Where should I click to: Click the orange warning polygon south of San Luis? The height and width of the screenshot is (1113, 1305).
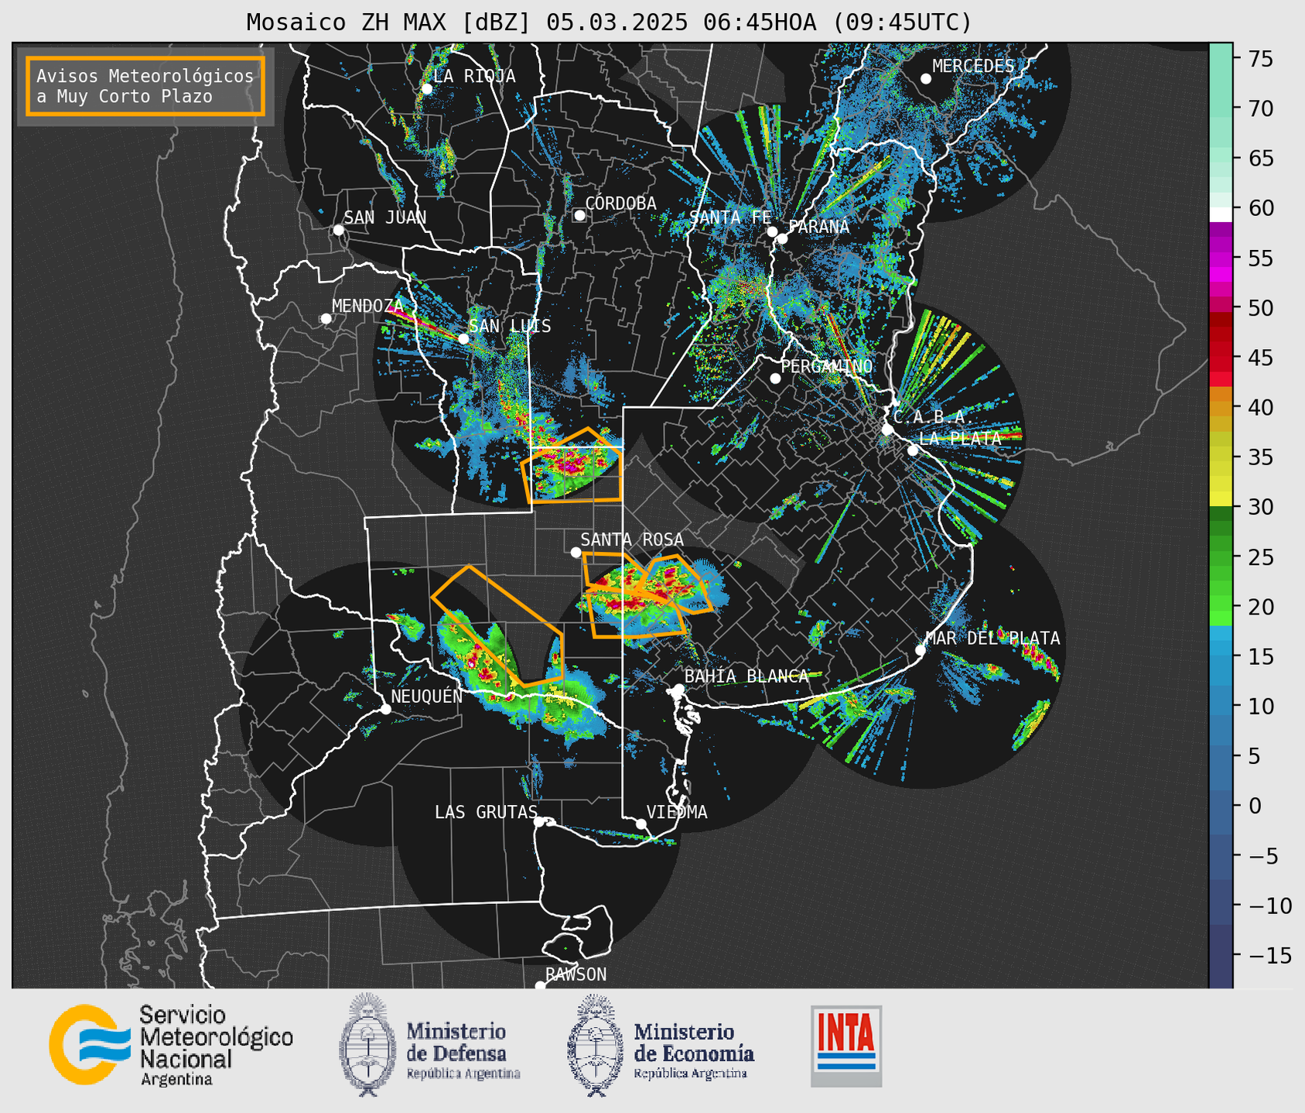pos(572,467)
